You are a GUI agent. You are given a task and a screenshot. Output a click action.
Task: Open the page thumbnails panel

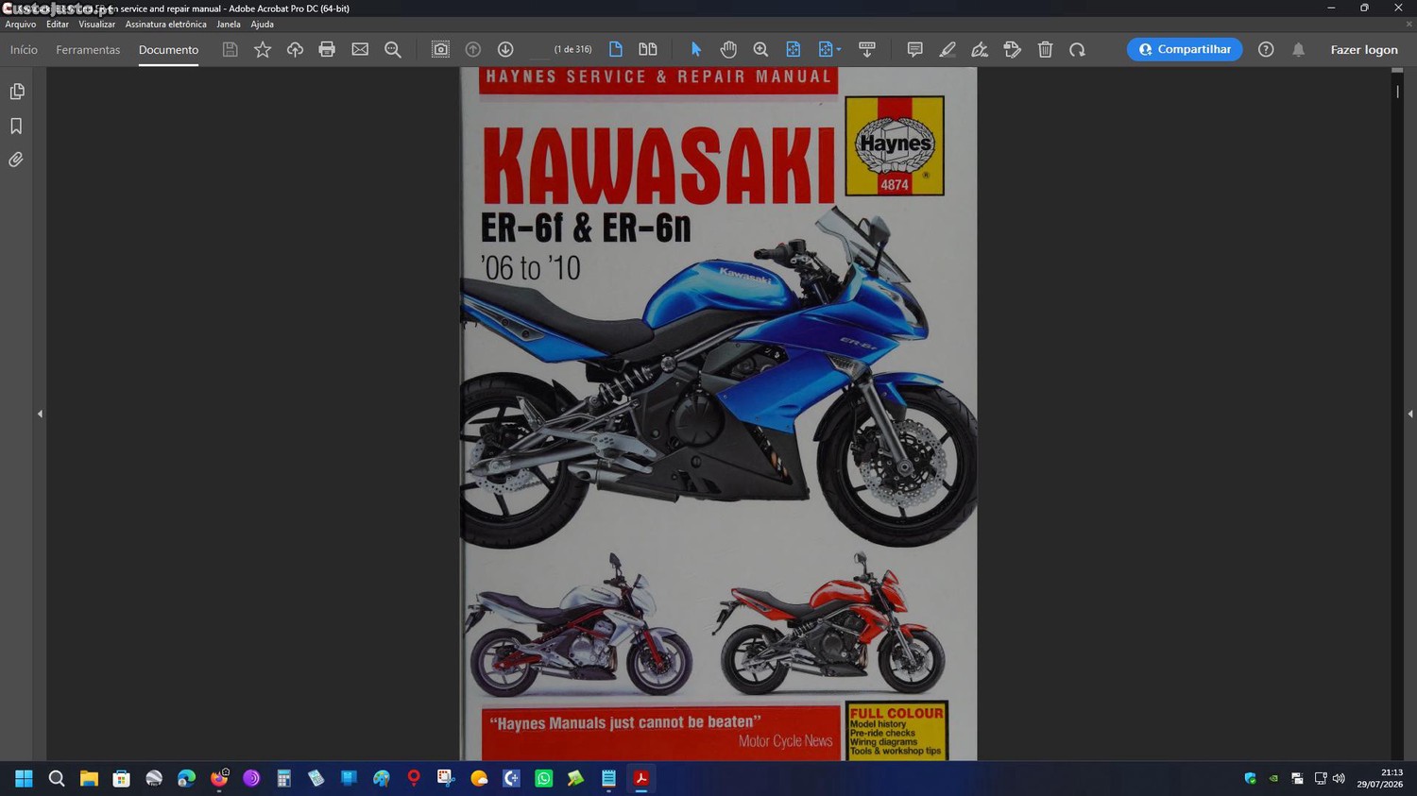click(x=17, y=92)
